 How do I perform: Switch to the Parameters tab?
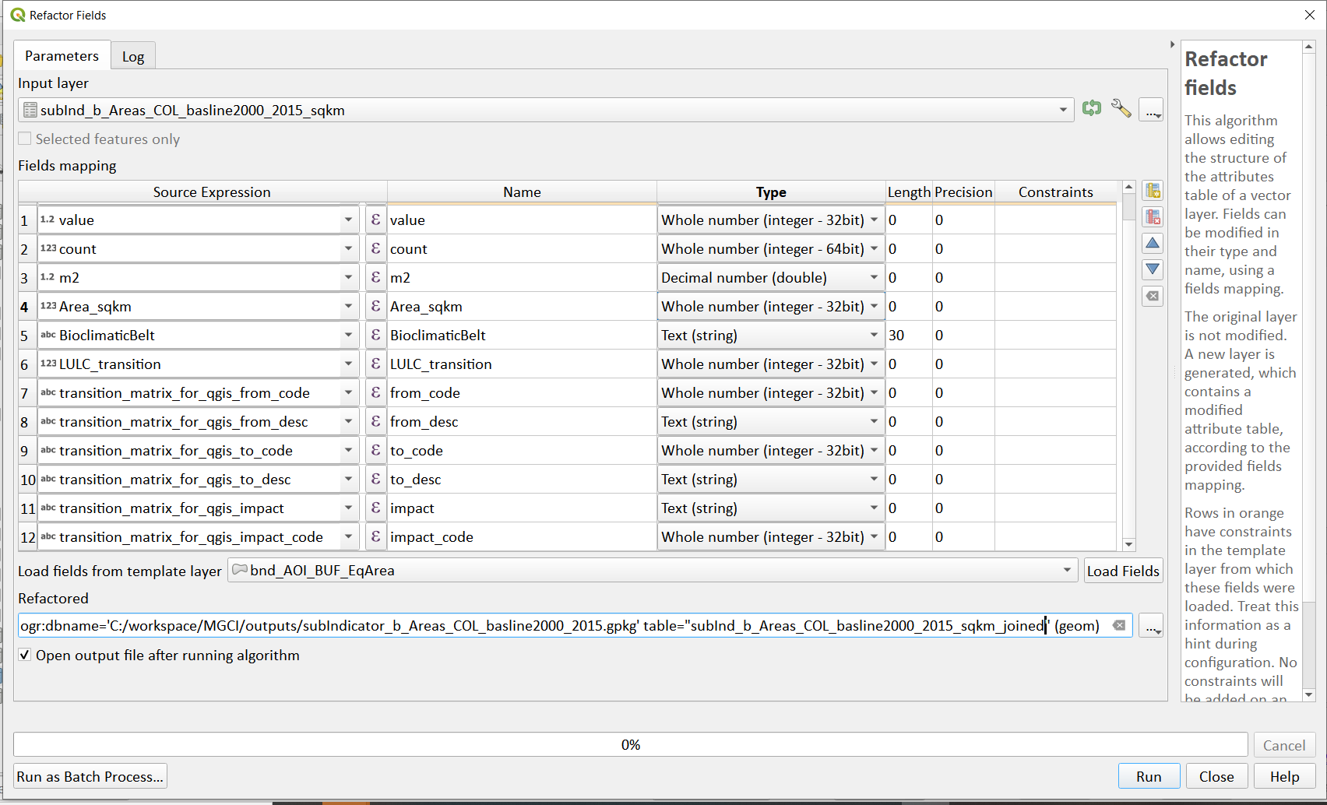[x=62, y=55]
